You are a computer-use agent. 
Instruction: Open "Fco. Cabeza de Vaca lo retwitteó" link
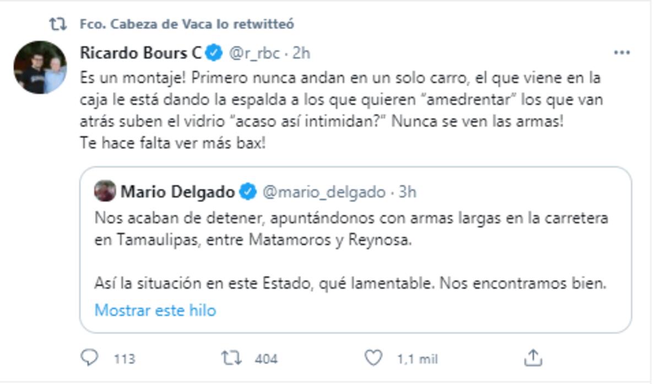(x=187, y=24)
